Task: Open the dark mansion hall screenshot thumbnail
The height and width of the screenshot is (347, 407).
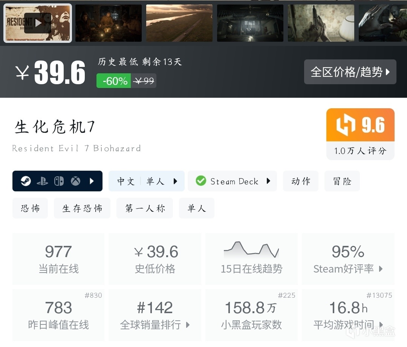Action: [x=250, y=23]
